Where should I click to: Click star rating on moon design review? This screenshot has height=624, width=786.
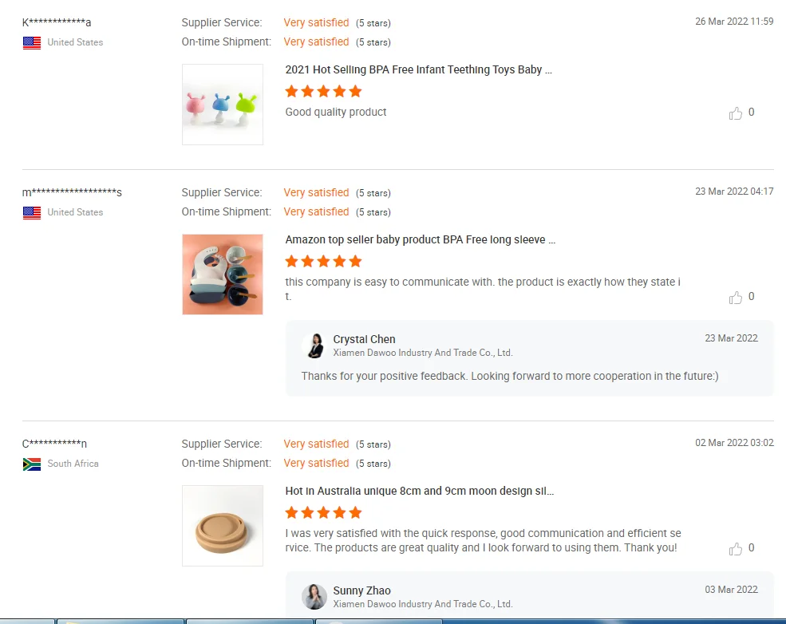[x=323, y=513]
